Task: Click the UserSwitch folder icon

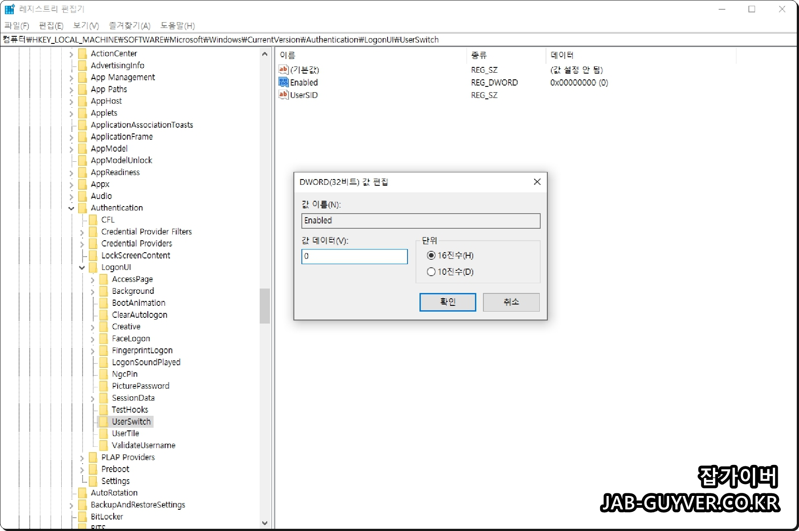Action: [103, 422]
